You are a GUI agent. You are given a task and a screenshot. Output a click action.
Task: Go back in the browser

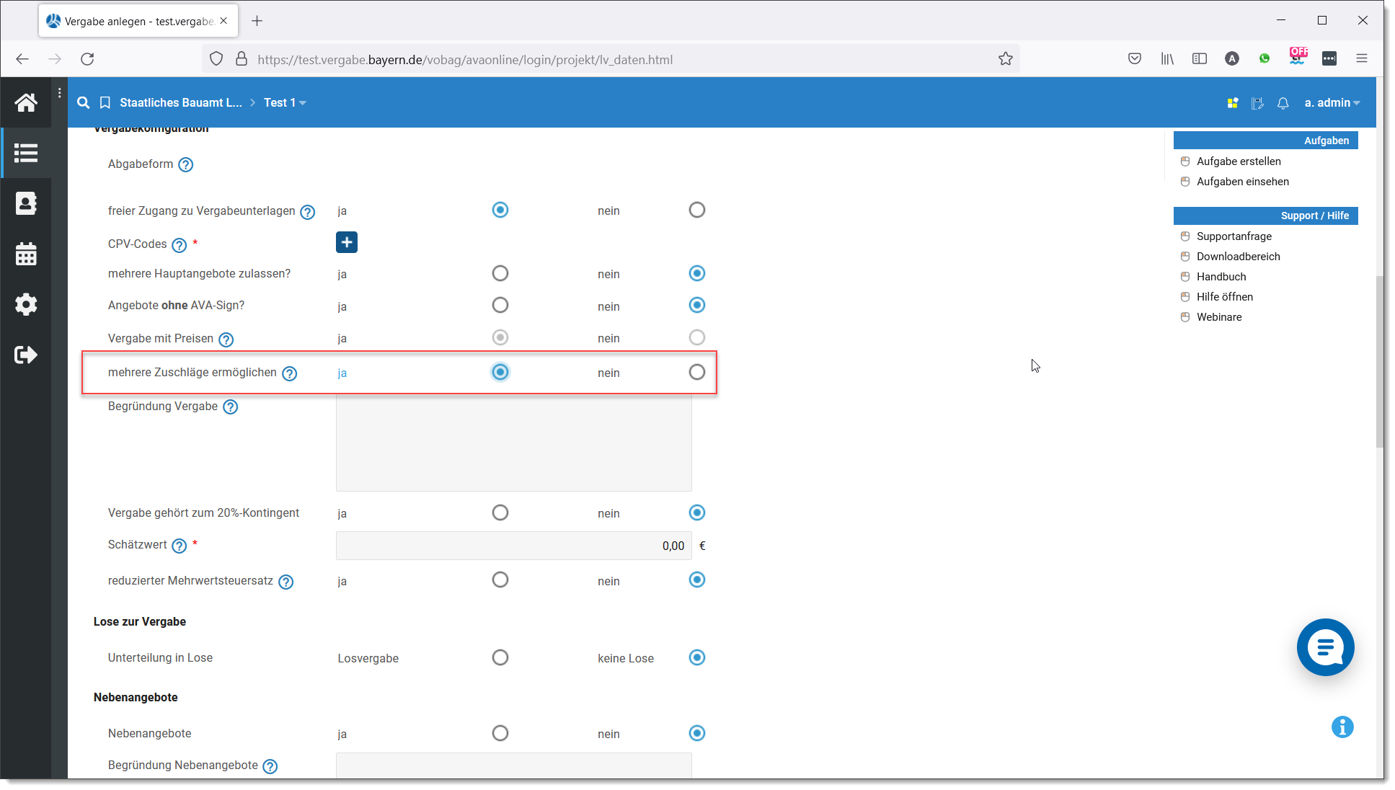coord(22,59)
